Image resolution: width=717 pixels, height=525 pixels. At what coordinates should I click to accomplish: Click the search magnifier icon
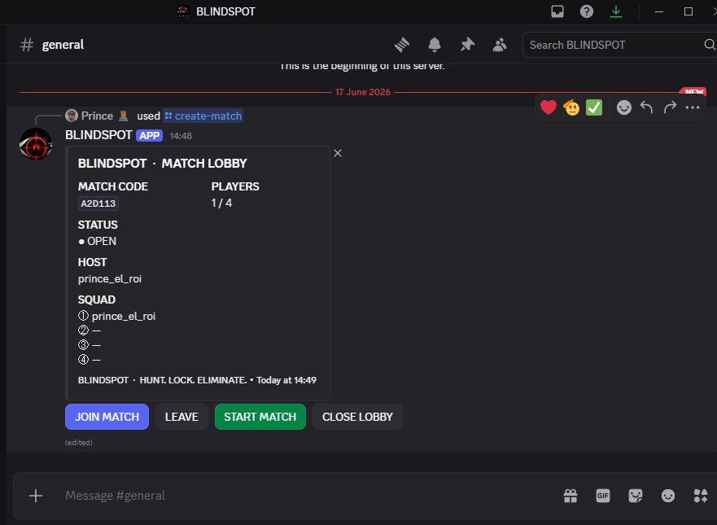[x=709, y=45]
